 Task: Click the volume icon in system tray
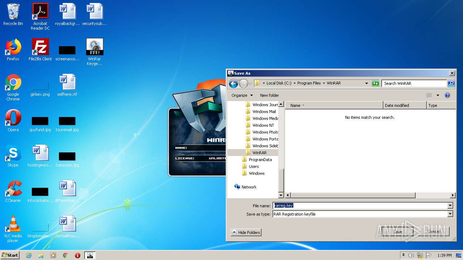[x=411, y=255]
